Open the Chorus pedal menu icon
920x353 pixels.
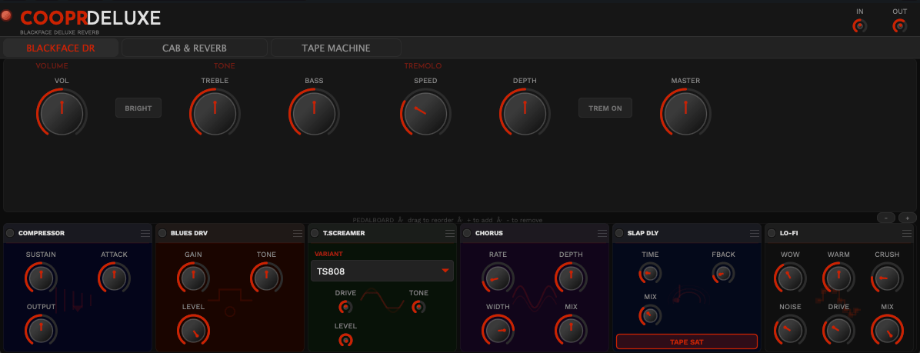[x=602, y=233]
